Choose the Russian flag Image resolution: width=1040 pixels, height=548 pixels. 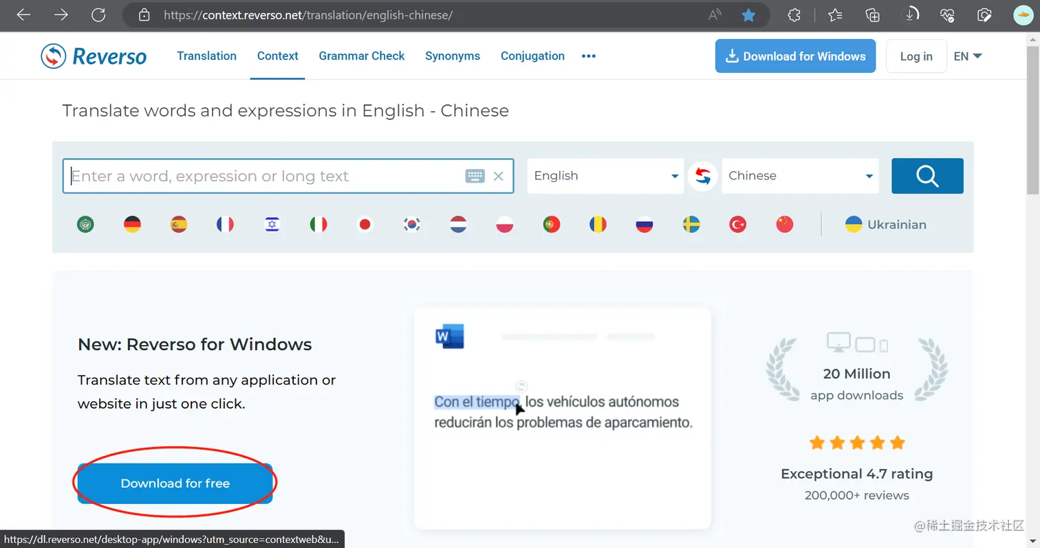644,225
